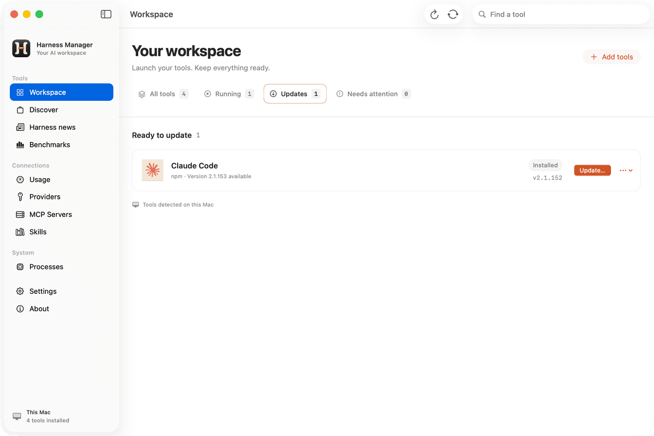Click the v2.1.152 version text
Screen dimensions: 654x436
tap(548, 178)
